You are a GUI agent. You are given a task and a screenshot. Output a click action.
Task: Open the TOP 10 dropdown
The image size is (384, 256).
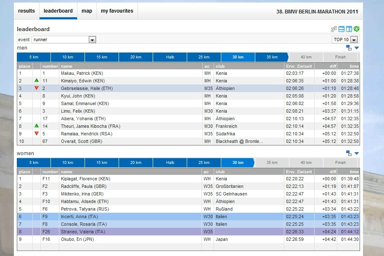pyautogui.click(x=354, y=40)
